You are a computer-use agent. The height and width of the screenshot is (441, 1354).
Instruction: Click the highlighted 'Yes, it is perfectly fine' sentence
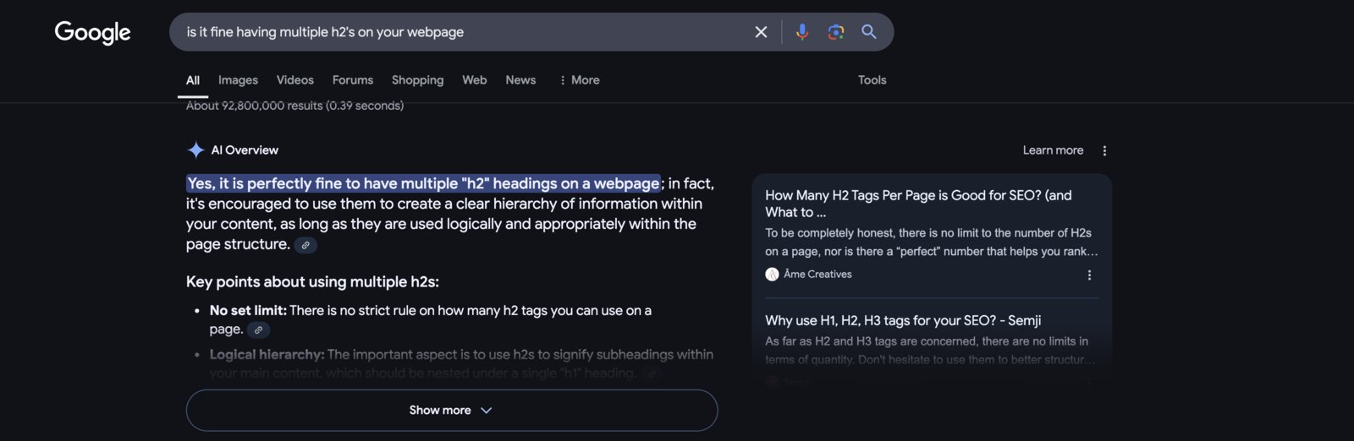point(423,183)
